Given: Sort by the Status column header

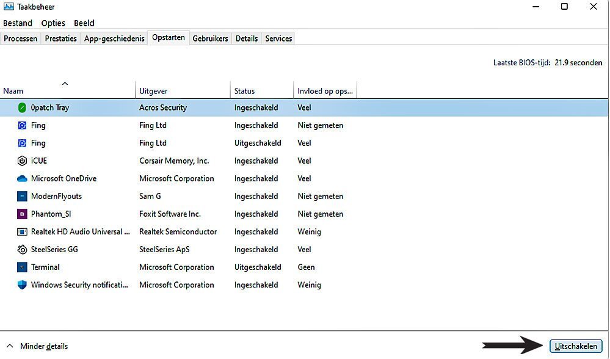Looking at the screenshot, I should (262, 90).
